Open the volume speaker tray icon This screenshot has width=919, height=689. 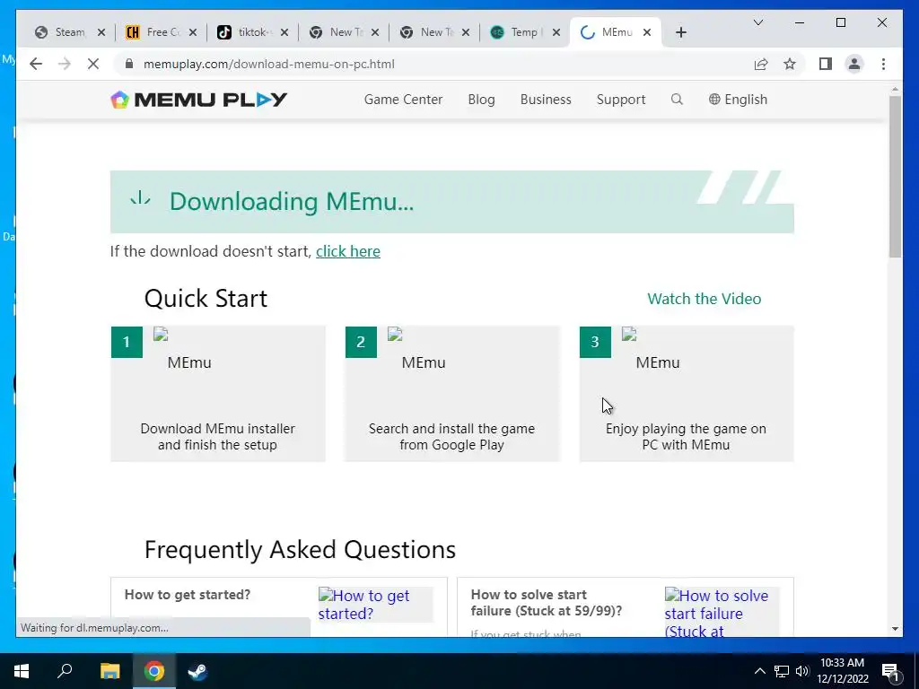point(802,671)
